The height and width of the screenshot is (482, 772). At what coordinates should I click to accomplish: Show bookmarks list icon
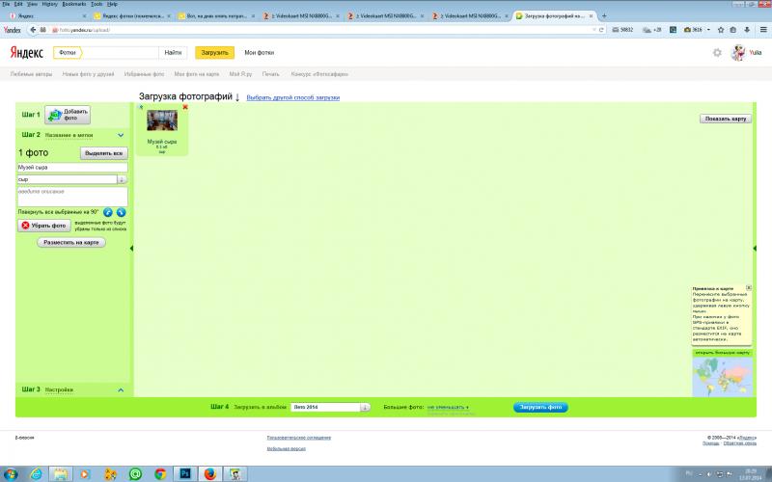pyautogui.click(x=733, y=30)
